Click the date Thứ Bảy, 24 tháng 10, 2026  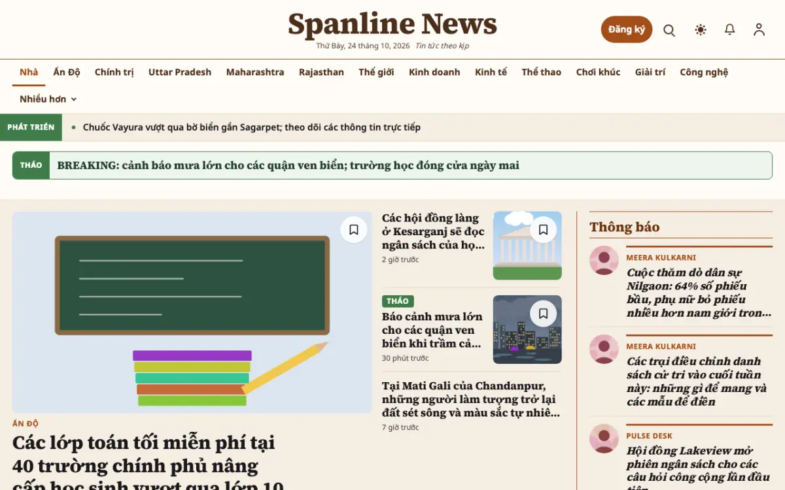[363, 46]
